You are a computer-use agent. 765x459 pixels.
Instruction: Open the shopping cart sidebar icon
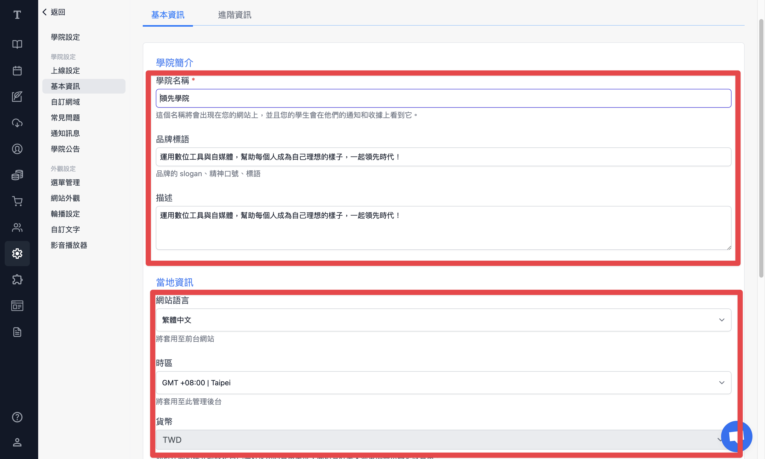[17, 201]
